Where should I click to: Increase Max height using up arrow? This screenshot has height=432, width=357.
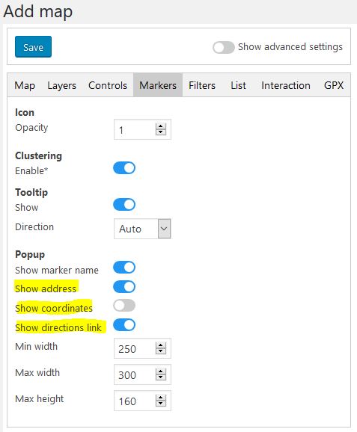point(161,398)
